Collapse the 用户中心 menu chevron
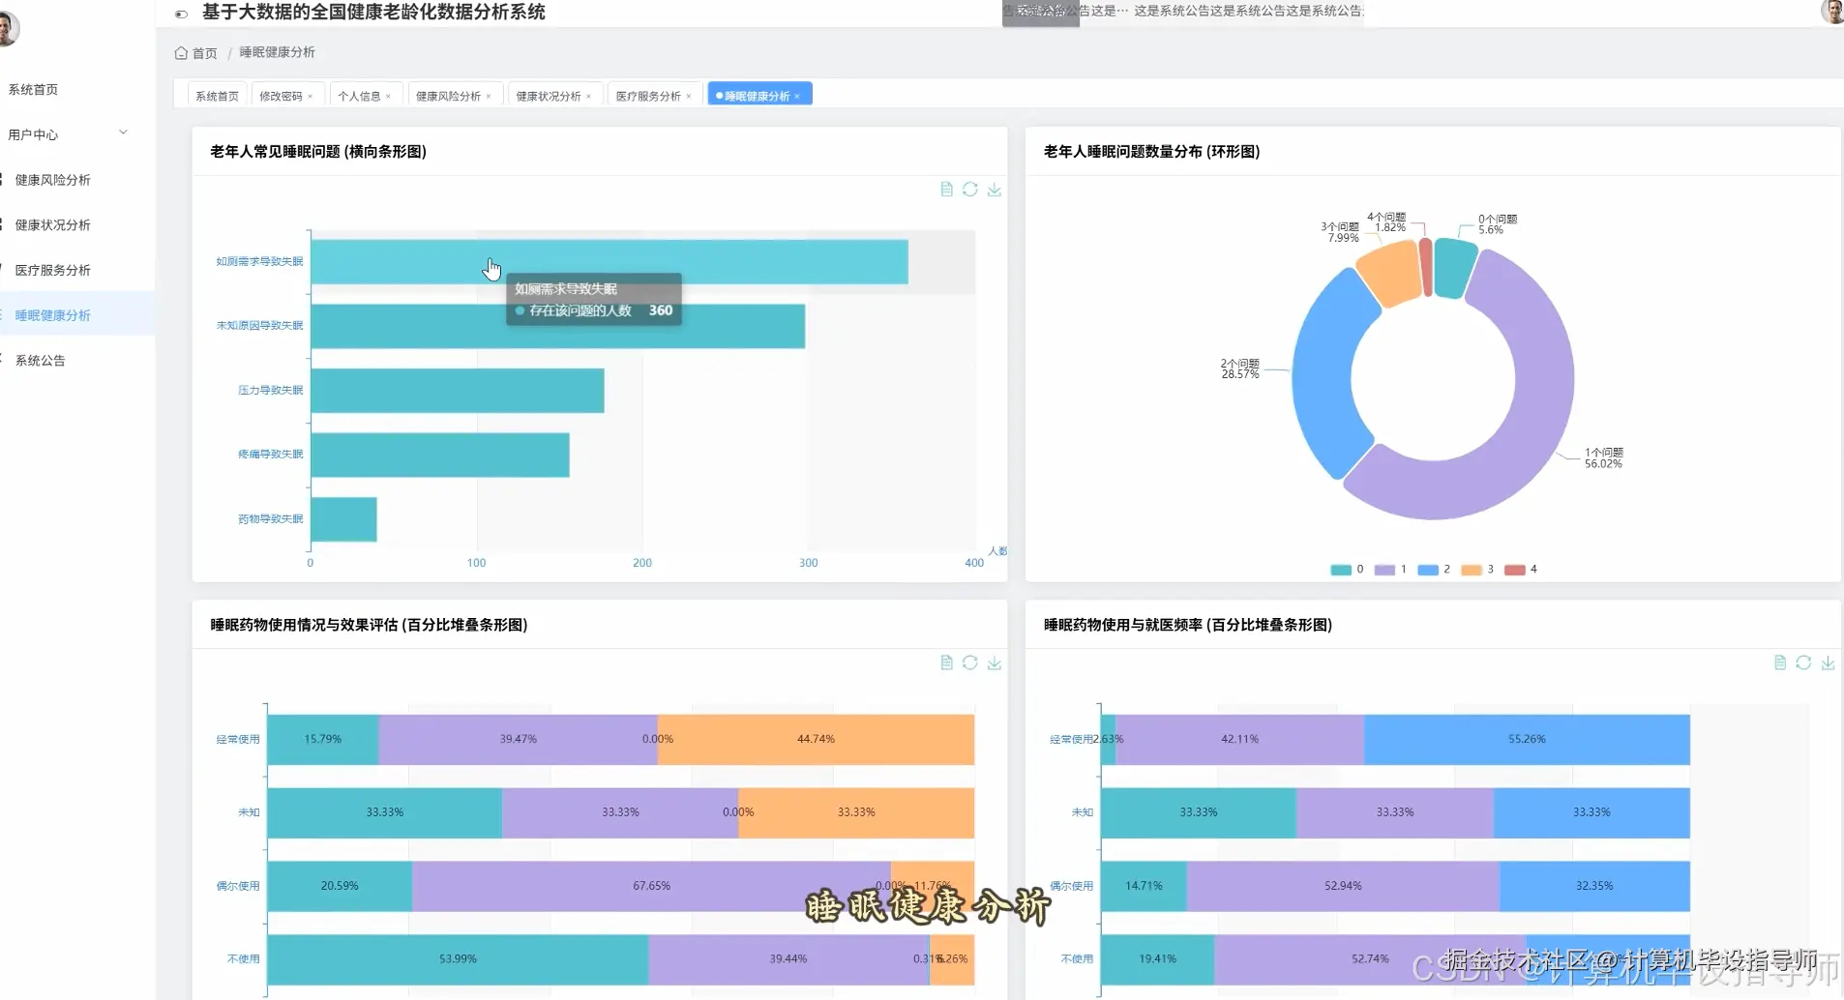Viewport: 1844px width, 1000px height. point(123,132)
